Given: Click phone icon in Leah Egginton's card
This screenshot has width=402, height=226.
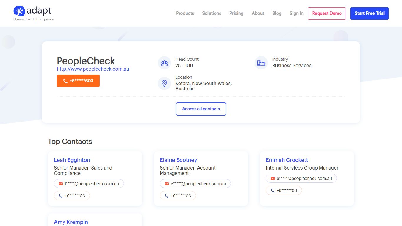Looking at the screenshot, I should (x=61, y=196).
